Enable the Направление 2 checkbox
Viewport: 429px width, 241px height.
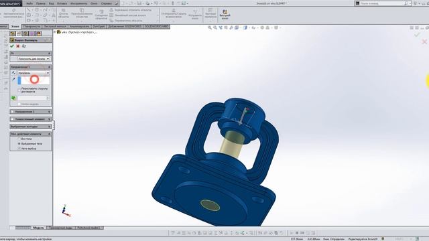tap(12, 112)
